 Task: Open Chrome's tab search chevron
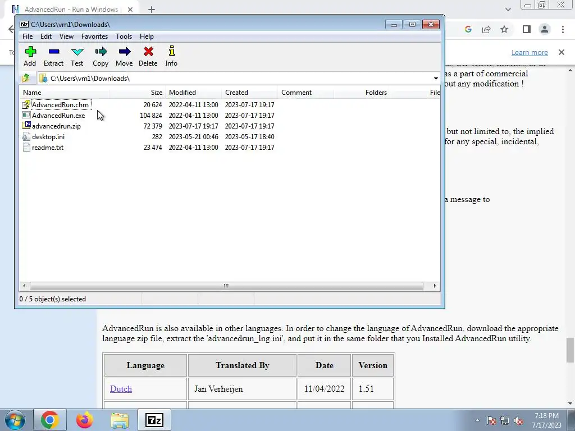[x=508, y=10]
